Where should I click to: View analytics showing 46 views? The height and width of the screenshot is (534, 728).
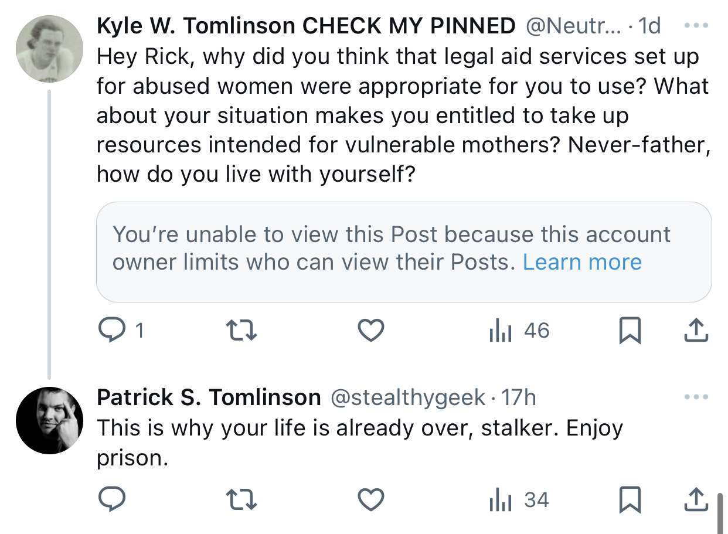519,331
